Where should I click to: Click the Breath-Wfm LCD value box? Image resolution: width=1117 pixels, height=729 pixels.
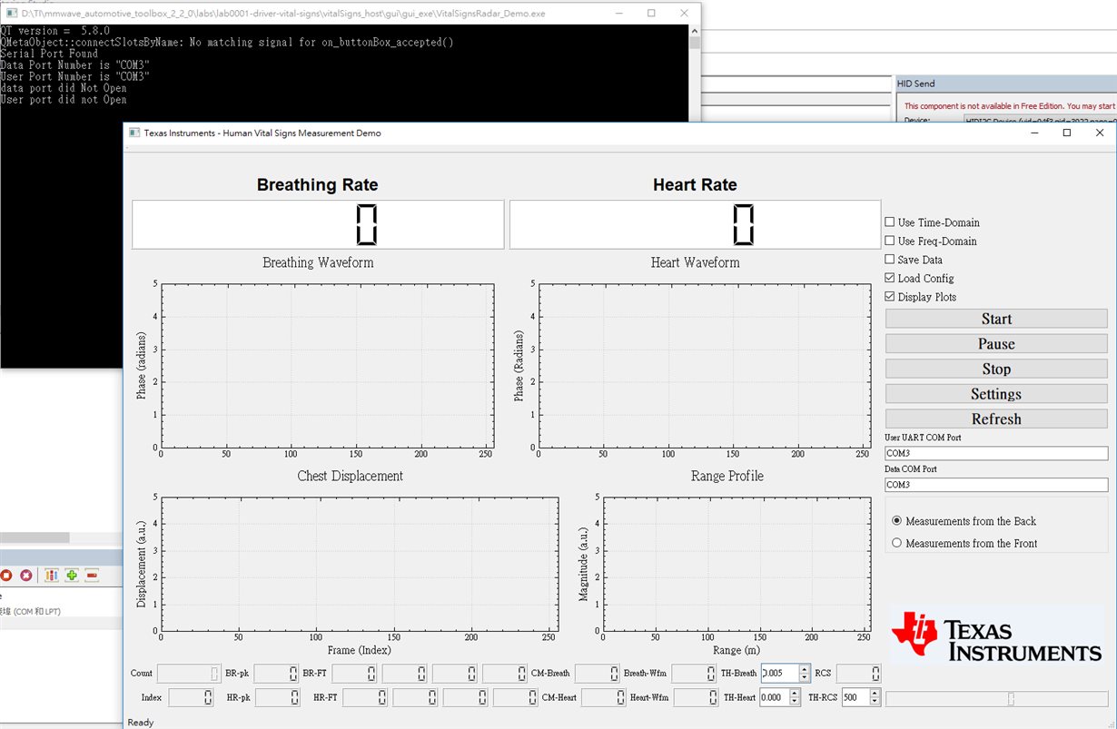click(694, 674)
